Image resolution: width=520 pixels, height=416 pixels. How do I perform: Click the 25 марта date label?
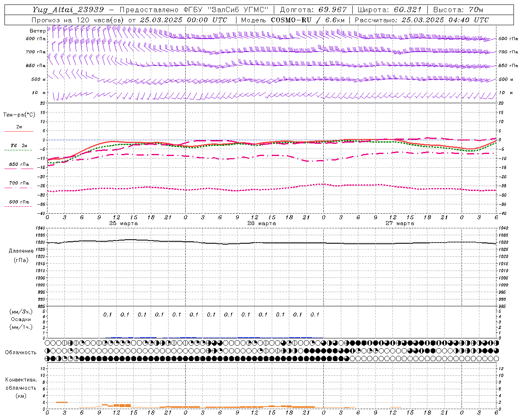coord(123,223)
